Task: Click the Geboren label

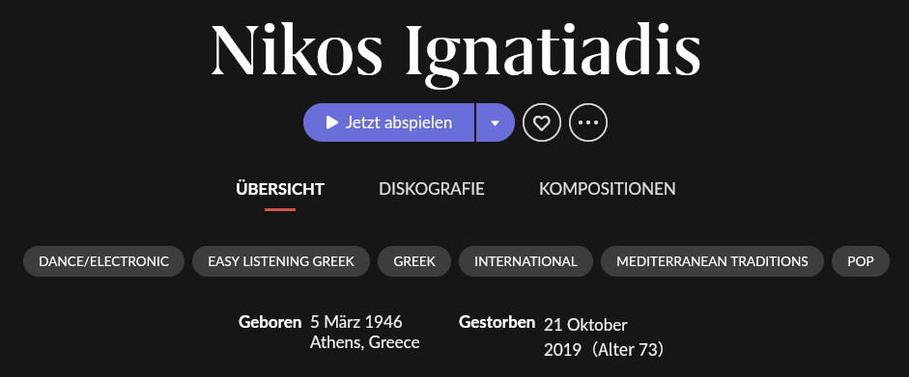Action: click(x=270, y=322)
